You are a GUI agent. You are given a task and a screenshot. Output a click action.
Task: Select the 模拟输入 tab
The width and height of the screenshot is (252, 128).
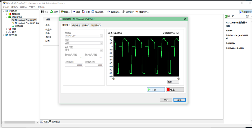(x=66, y=25)
